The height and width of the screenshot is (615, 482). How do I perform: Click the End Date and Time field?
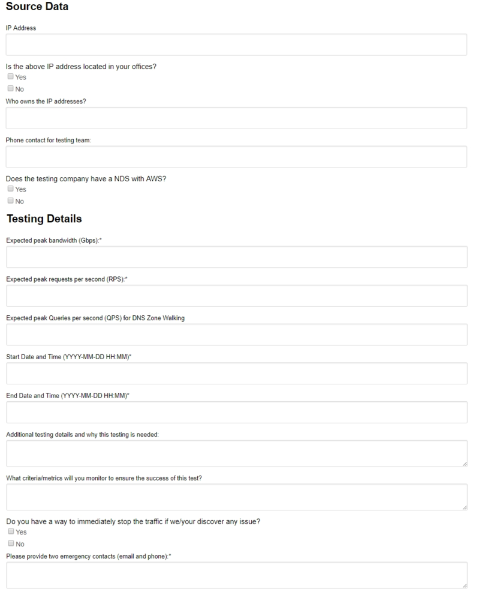click(x=236, y=413)
